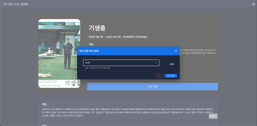Open the hamburger menu in the top bar
Screen dimensions: 257x126
253,4
